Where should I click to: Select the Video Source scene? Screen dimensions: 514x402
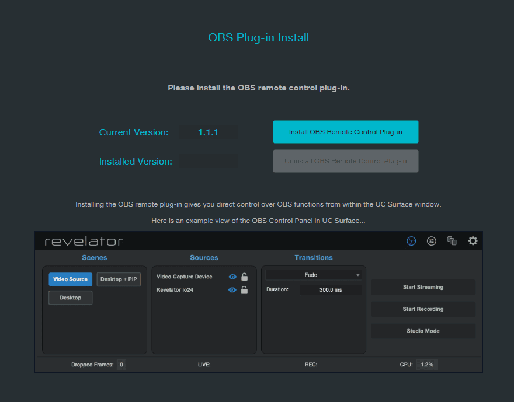(71, 279)
